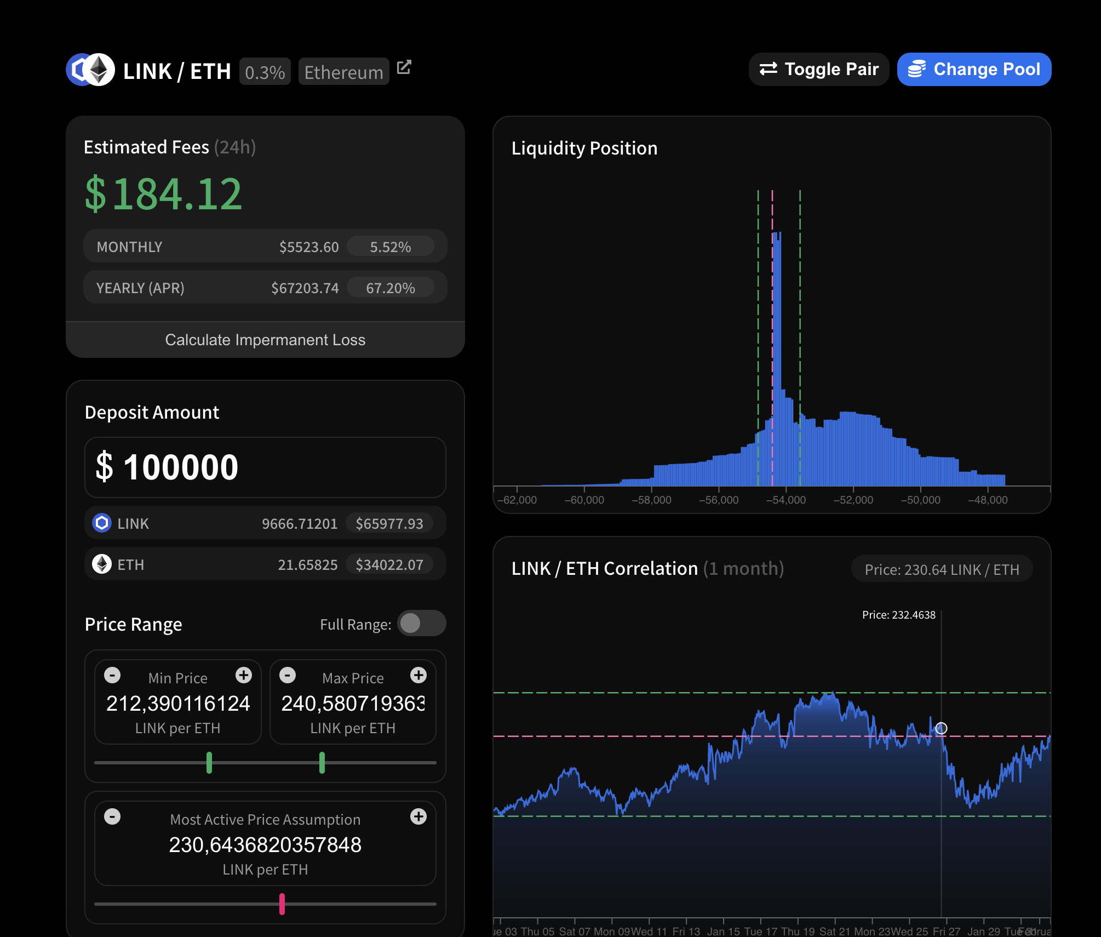Click the Fri 13 date label on correlation chart
Viewport: 1101px width, 937px height.
pyautogui.click(x=686, y=931)
